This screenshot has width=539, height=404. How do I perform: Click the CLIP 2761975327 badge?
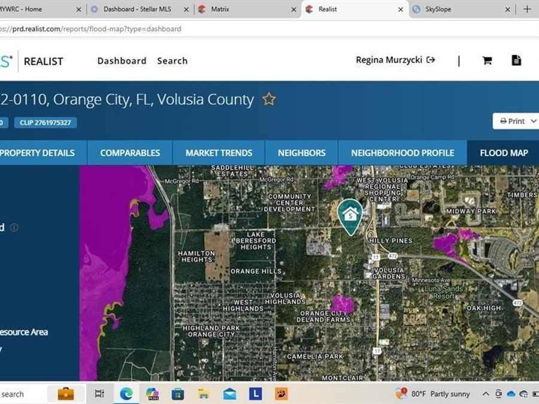point(46,123)
